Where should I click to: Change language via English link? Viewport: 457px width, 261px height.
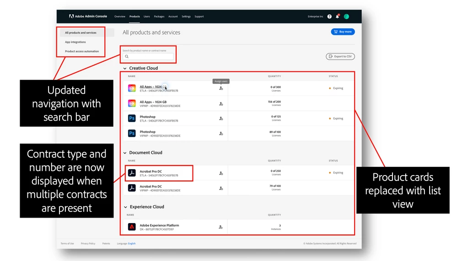pyautogui.click(x=132, y=244)
